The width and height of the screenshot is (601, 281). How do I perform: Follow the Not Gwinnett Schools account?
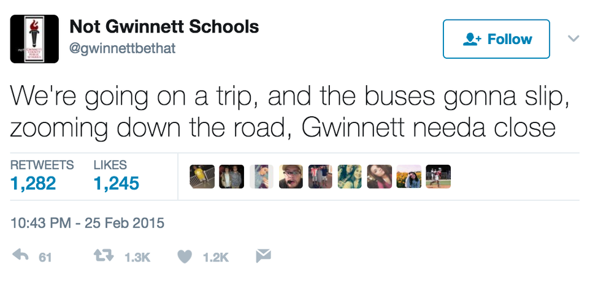(496, 39)
